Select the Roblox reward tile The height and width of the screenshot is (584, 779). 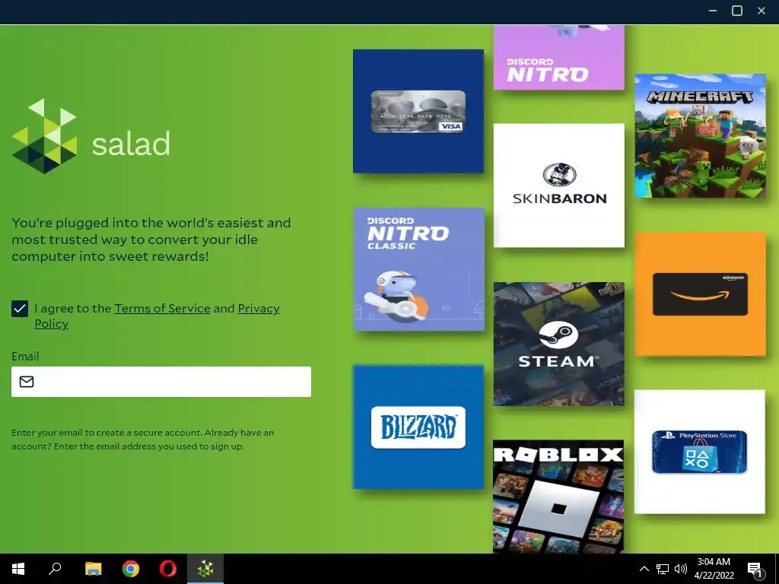(558, 496)
